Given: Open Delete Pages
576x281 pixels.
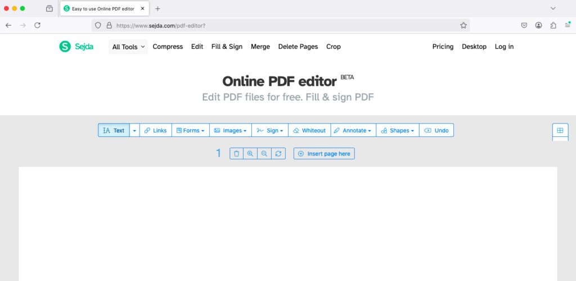Looking at the screenshot, I should pyautogui.click(x=298, y=47).
